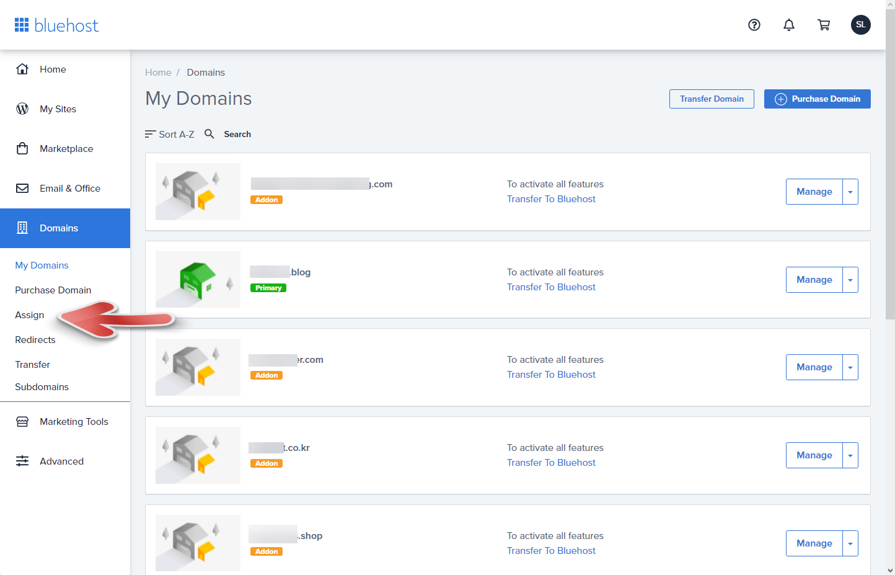The height and width of the screenshot is (575, 895).
Task: Click Transfer To Bluehost for the .co.kr domain
Action: click(551, 463)
